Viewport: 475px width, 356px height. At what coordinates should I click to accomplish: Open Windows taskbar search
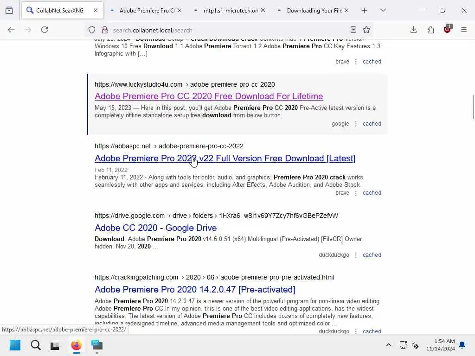pos(35,345)
